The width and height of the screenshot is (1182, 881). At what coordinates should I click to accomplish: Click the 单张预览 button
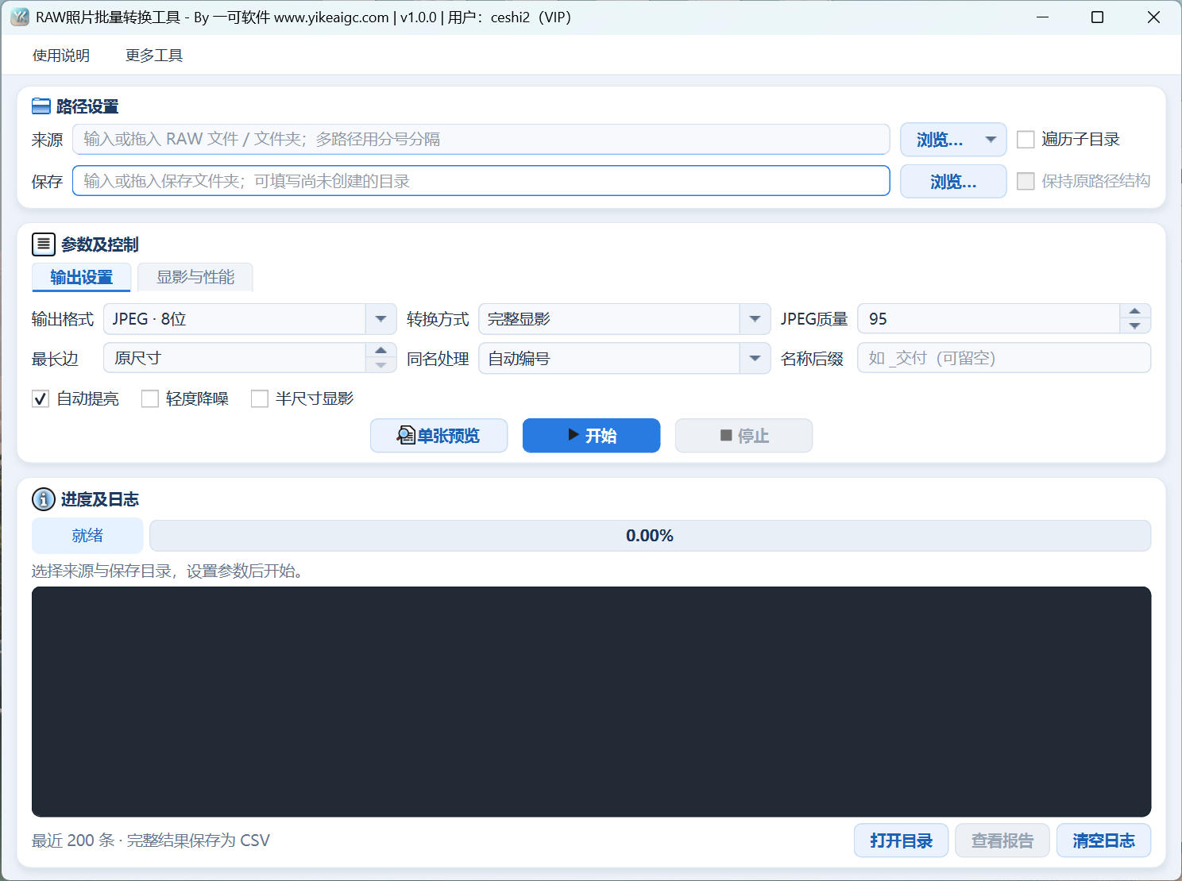click(438, 436)
